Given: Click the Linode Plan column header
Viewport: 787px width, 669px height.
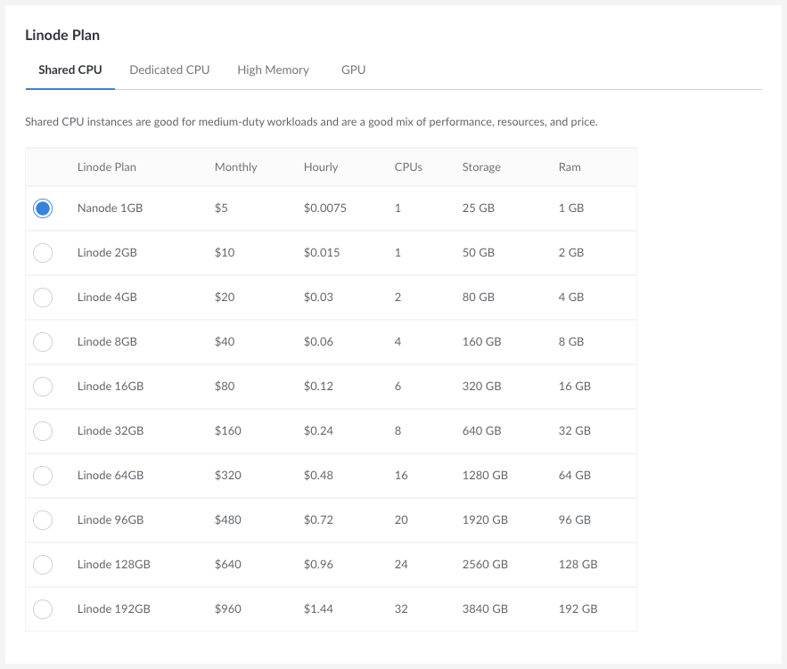Looking at the screenshot, I should (108, 167).
